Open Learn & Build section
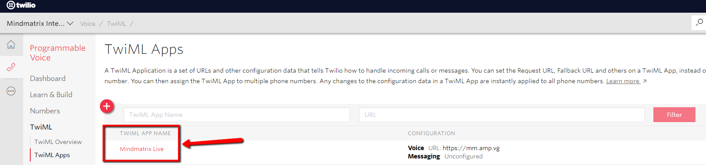Viewport: 706px width, 165px height. (51, 95)
